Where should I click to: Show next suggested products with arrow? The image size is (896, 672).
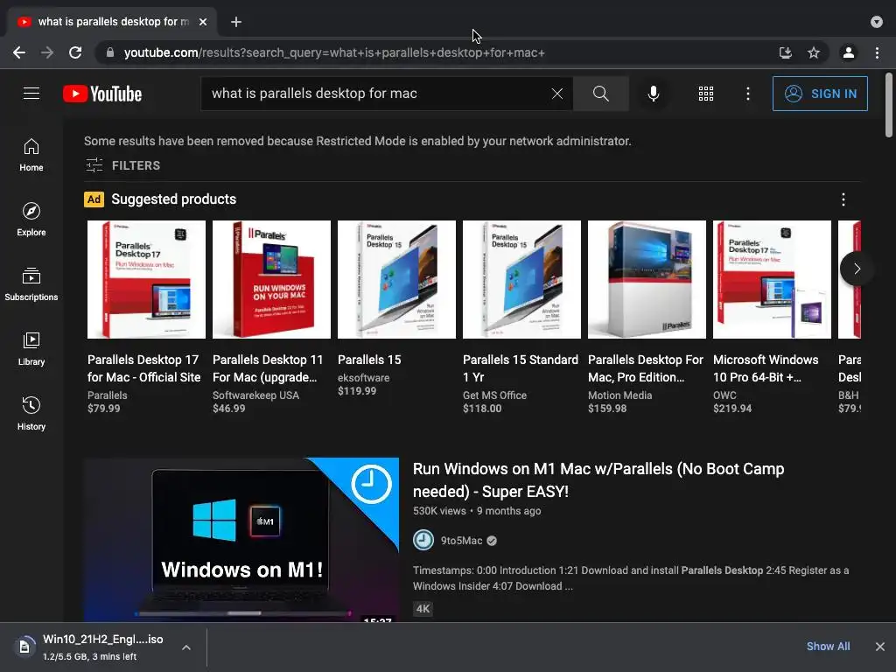coord(857,269)
